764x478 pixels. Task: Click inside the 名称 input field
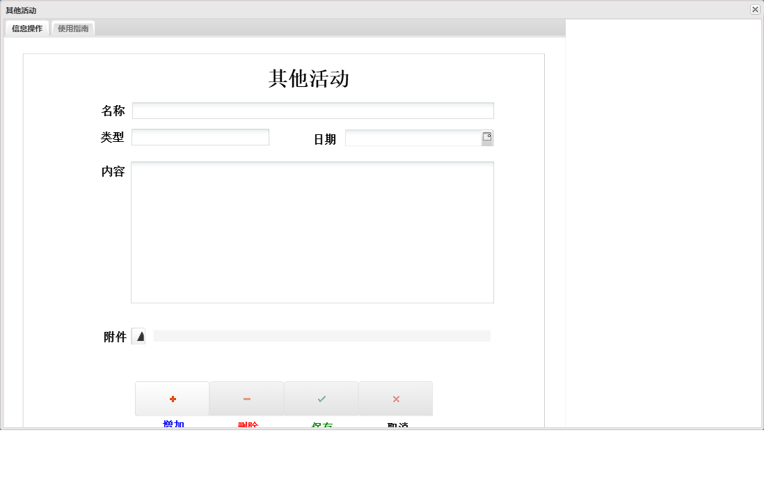pos(312,110)
